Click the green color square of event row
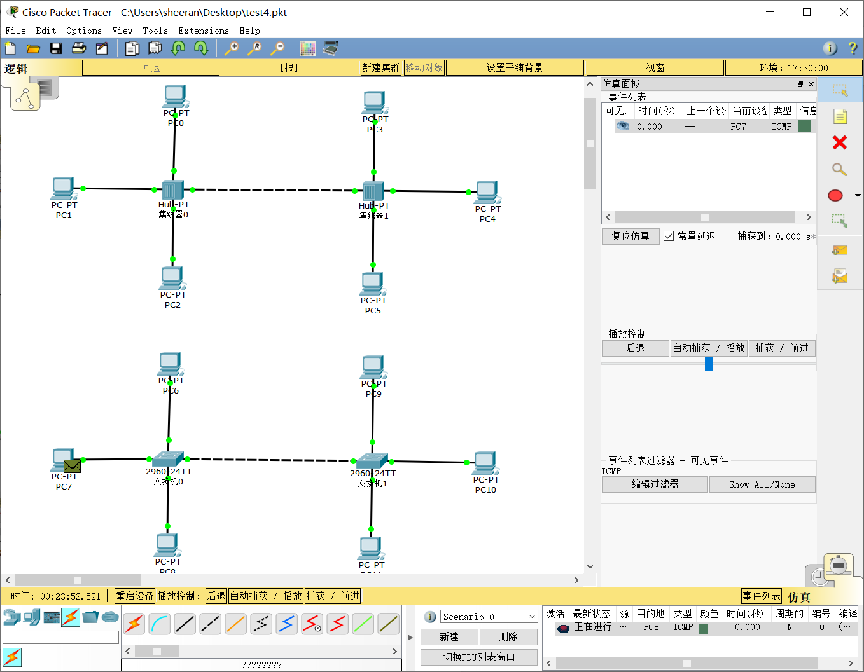864x672 pixels. pyautogui.click(x=805, y=126)
